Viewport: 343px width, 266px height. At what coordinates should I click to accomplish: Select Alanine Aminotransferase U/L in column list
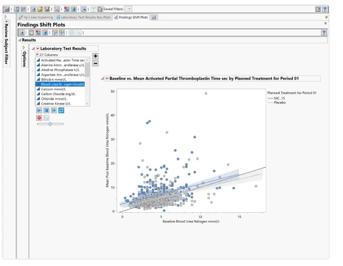61,65
